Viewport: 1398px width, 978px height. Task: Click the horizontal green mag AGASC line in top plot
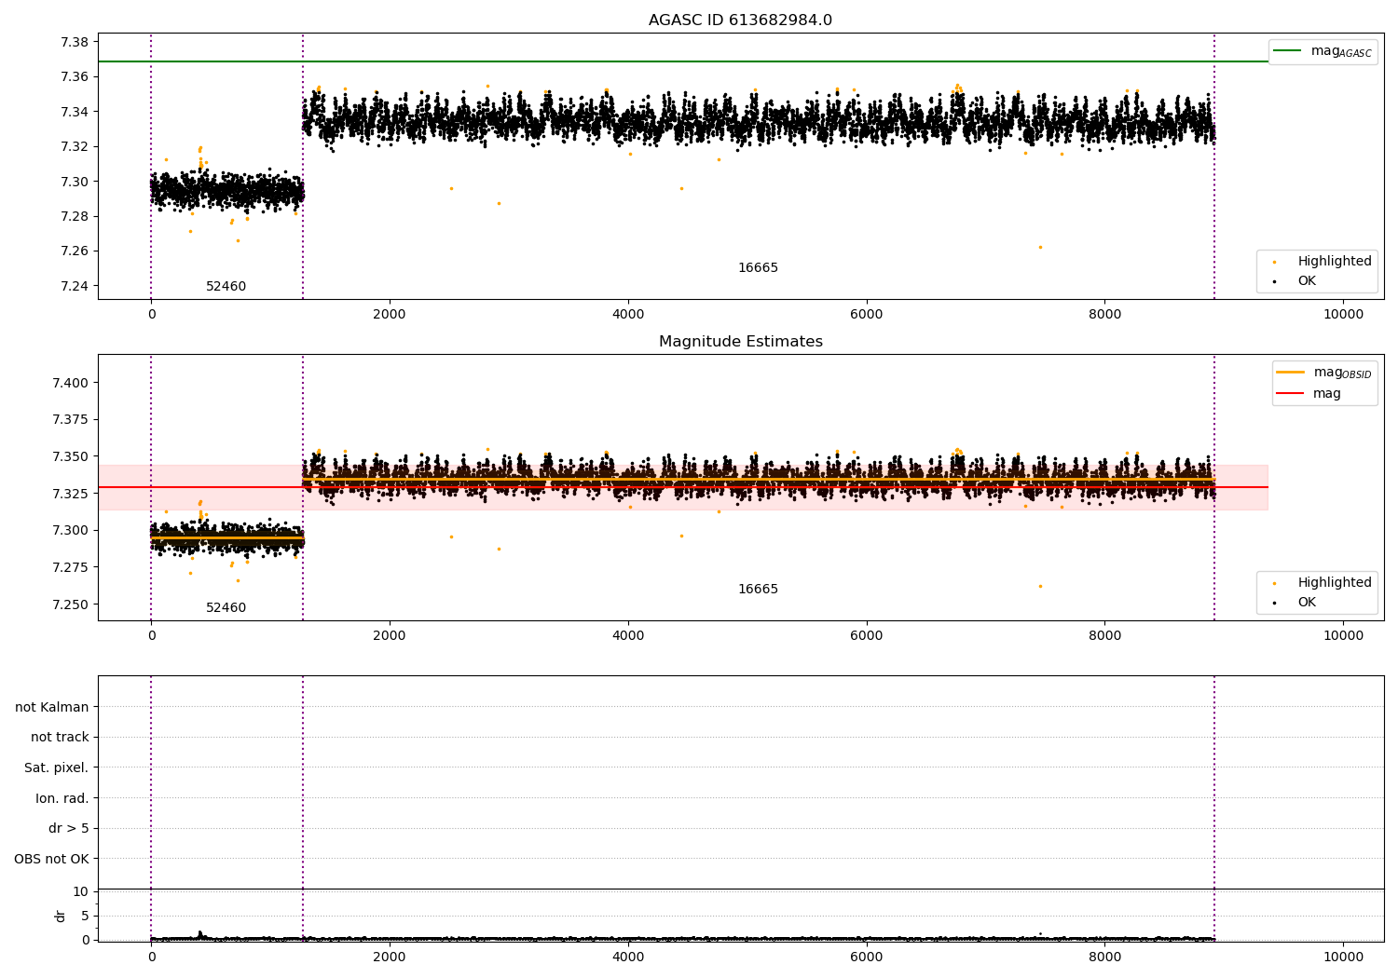683,61
